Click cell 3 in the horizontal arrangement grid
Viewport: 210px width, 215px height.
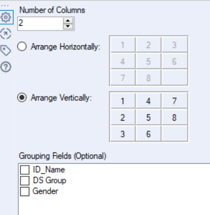pyautogui.click(x=174, y=45)
